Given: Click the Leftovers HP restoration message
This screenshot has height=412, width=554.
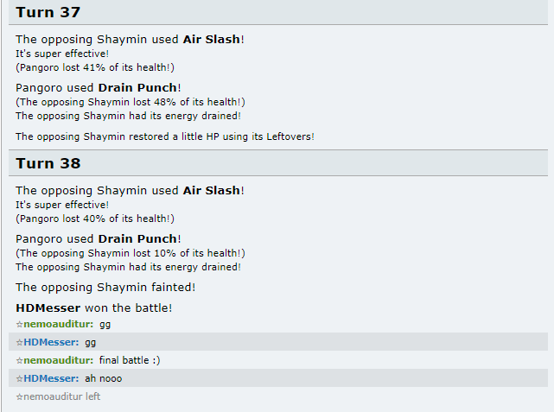Looking at the screenshot, I should click(x=165, y=136).
